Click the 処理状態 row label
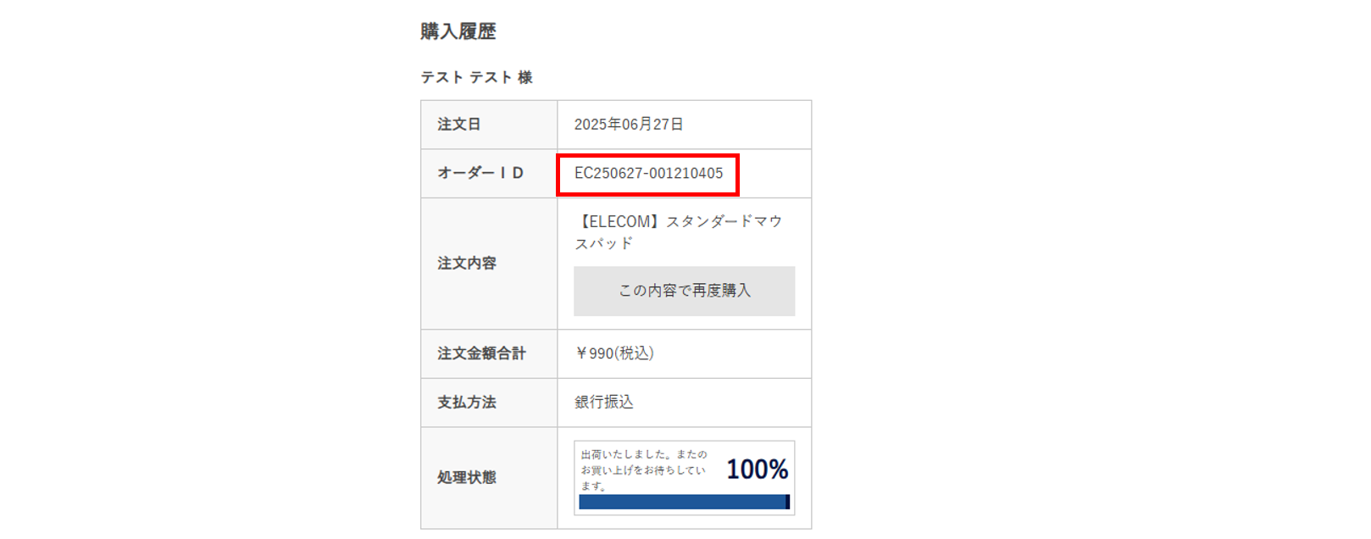Image resolution: width=1371 pixels, height=539 pixels. click(x=467, y=477)
